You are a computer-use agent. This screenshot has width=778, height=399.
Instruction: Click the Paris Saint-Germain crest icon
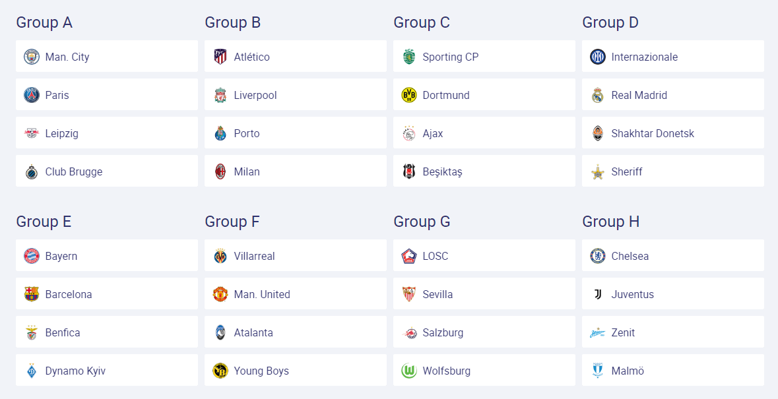pyautogui.click(x=32, y=95)
